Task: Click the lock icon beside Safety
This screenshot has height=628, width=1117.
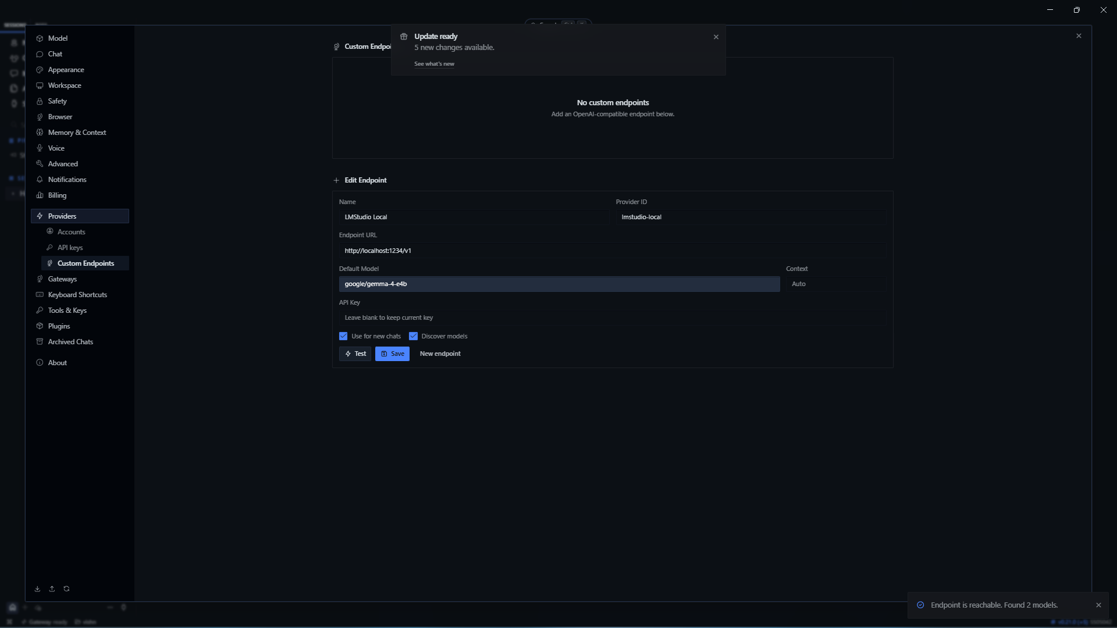Action: [x=40, y=101]
